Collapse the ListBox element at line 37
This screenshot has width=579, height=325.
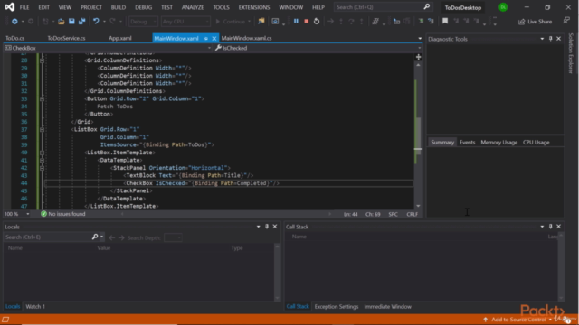(42, 129)
